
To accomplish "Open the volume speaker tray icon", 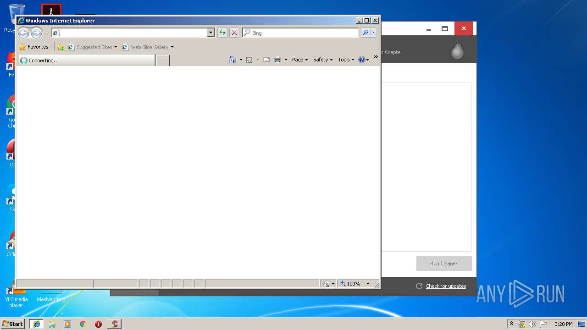I will coord(532,324).
